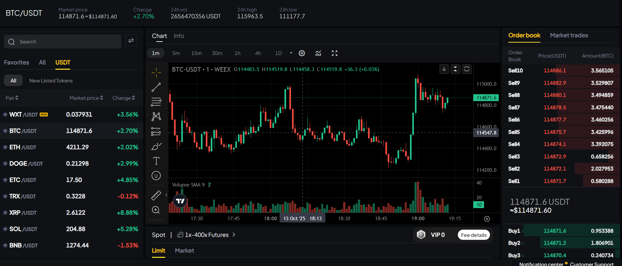The image size is (622, 266).
Task: Select the 4h timeframe
Action: pos(258,53)
